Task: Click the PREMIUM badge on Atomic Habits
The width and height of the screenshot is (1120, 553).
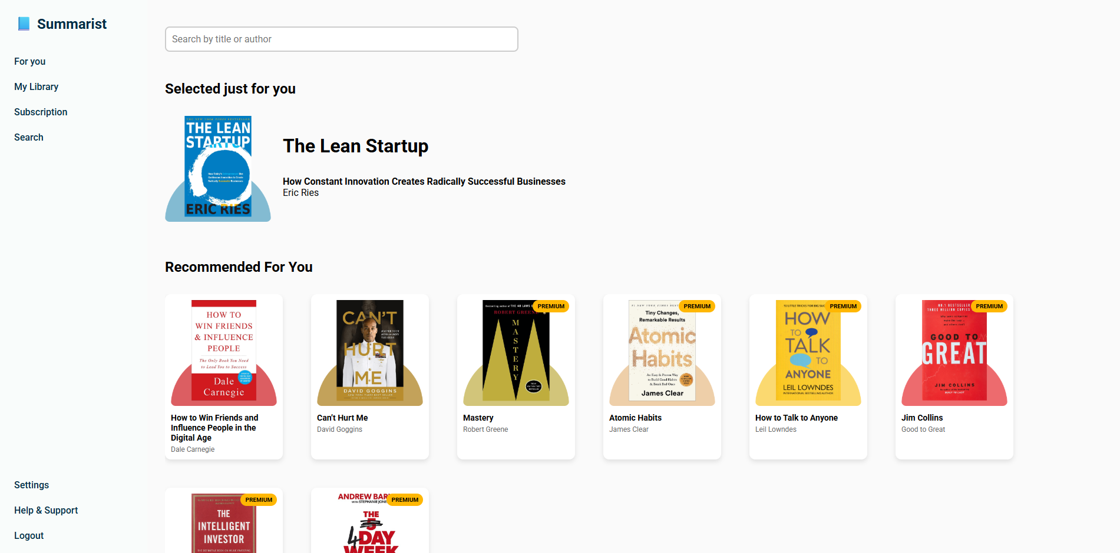Action: (x=697, y=306)
